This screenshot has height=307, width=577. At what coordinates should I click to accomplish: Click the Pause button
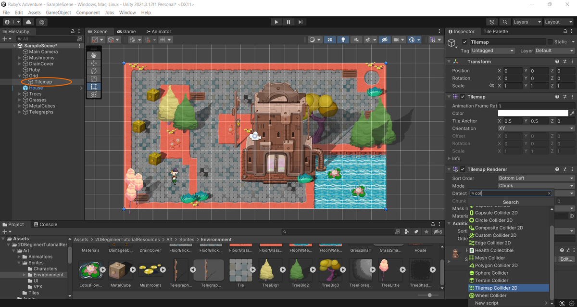tap(288, 22)
